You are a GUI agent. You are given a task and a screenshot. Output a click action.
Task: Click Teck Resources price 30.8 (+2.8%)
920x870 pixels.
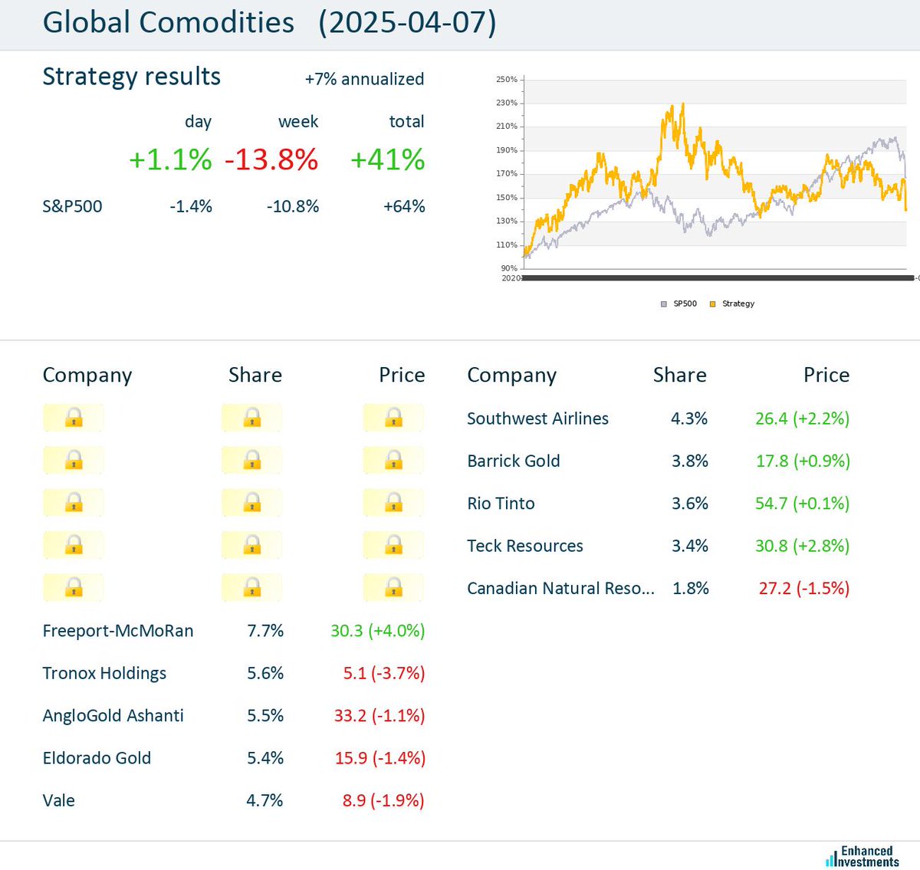(803, 546)
